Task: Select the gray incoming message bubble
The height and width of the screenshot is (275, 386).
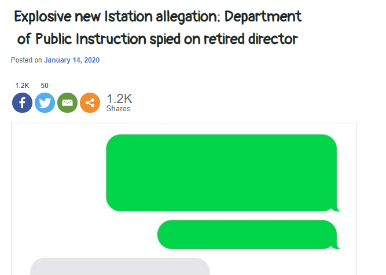Action: 119,267
